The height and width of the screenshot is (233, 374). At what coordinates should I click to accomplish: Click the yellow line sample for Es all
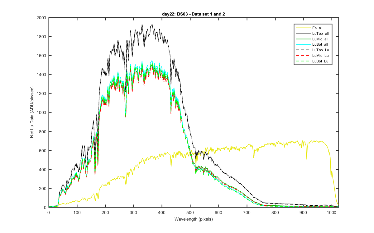(x=303, y=28)
